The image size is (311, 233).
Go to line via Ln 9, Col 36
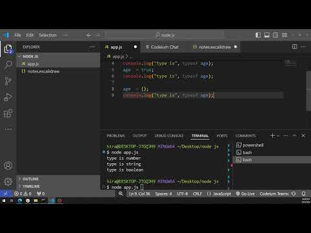[139, 194]
